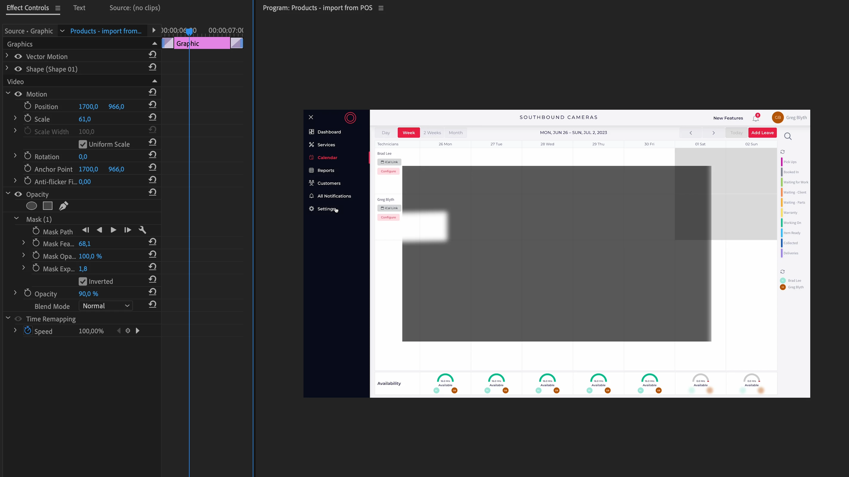Open the Blend Mode dropdown

[x=106, y=306]
